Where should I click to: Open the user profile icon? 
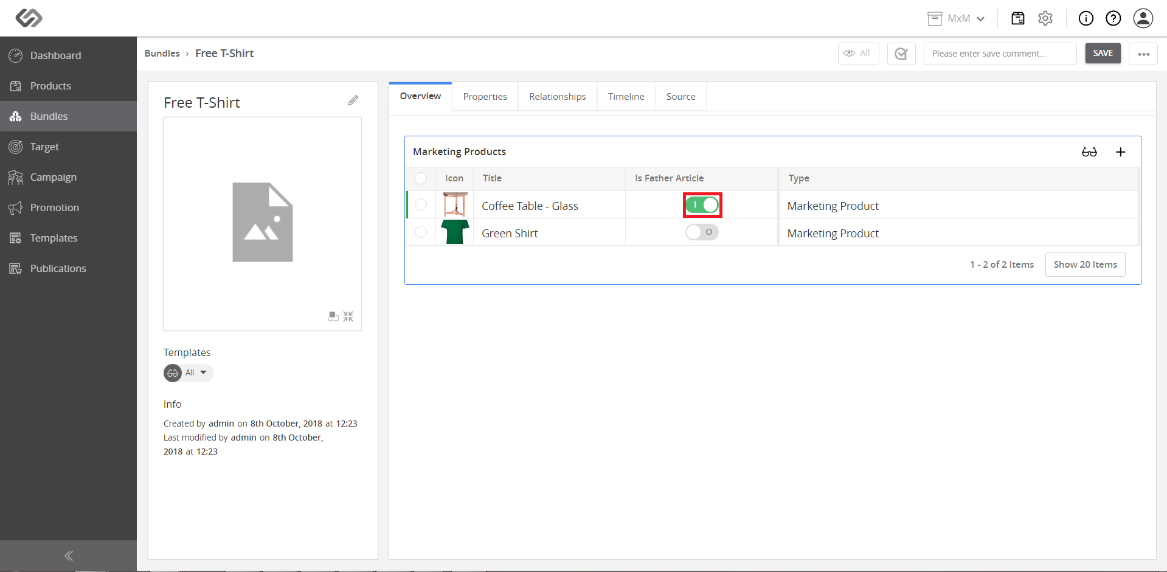[1143, 18]
